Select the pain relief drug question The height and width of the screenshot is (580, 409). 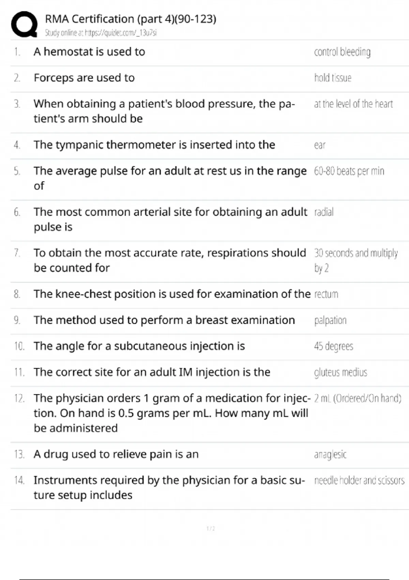coord(116,454)
